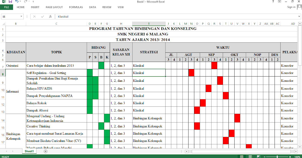Switch to Normal view in status bar
Viewport: 302px width, 158px height.
point(242,156)
